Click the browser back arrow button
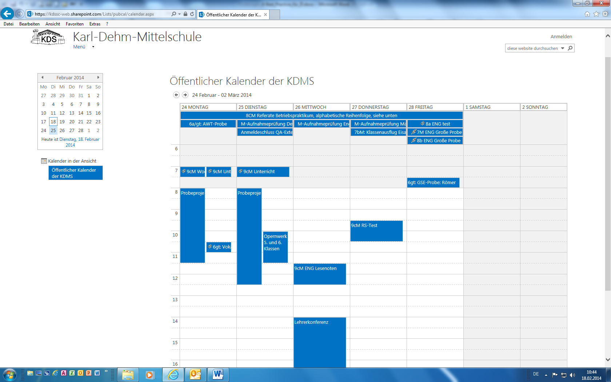The image size is (611, 382). coord(7,14)
